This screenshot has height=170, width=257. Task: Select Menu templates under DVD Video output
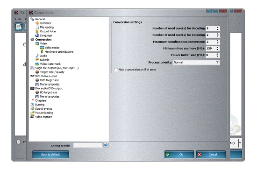(50, 84)
